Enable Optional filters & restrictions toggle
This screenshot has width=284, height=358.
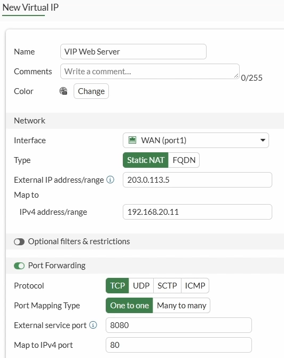point(19,242)
